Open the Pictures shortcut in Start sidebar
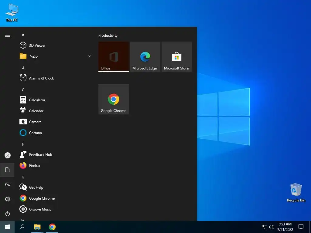311x233 pixels. pos(8,184)
